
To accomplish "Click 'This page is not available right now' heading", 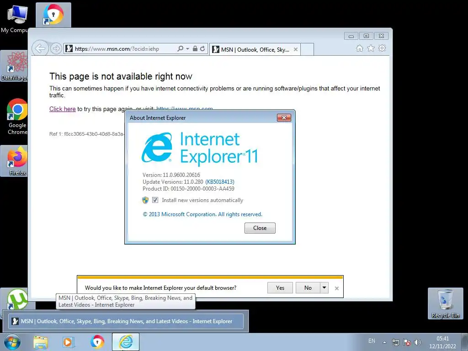I will tap(121, 76).
